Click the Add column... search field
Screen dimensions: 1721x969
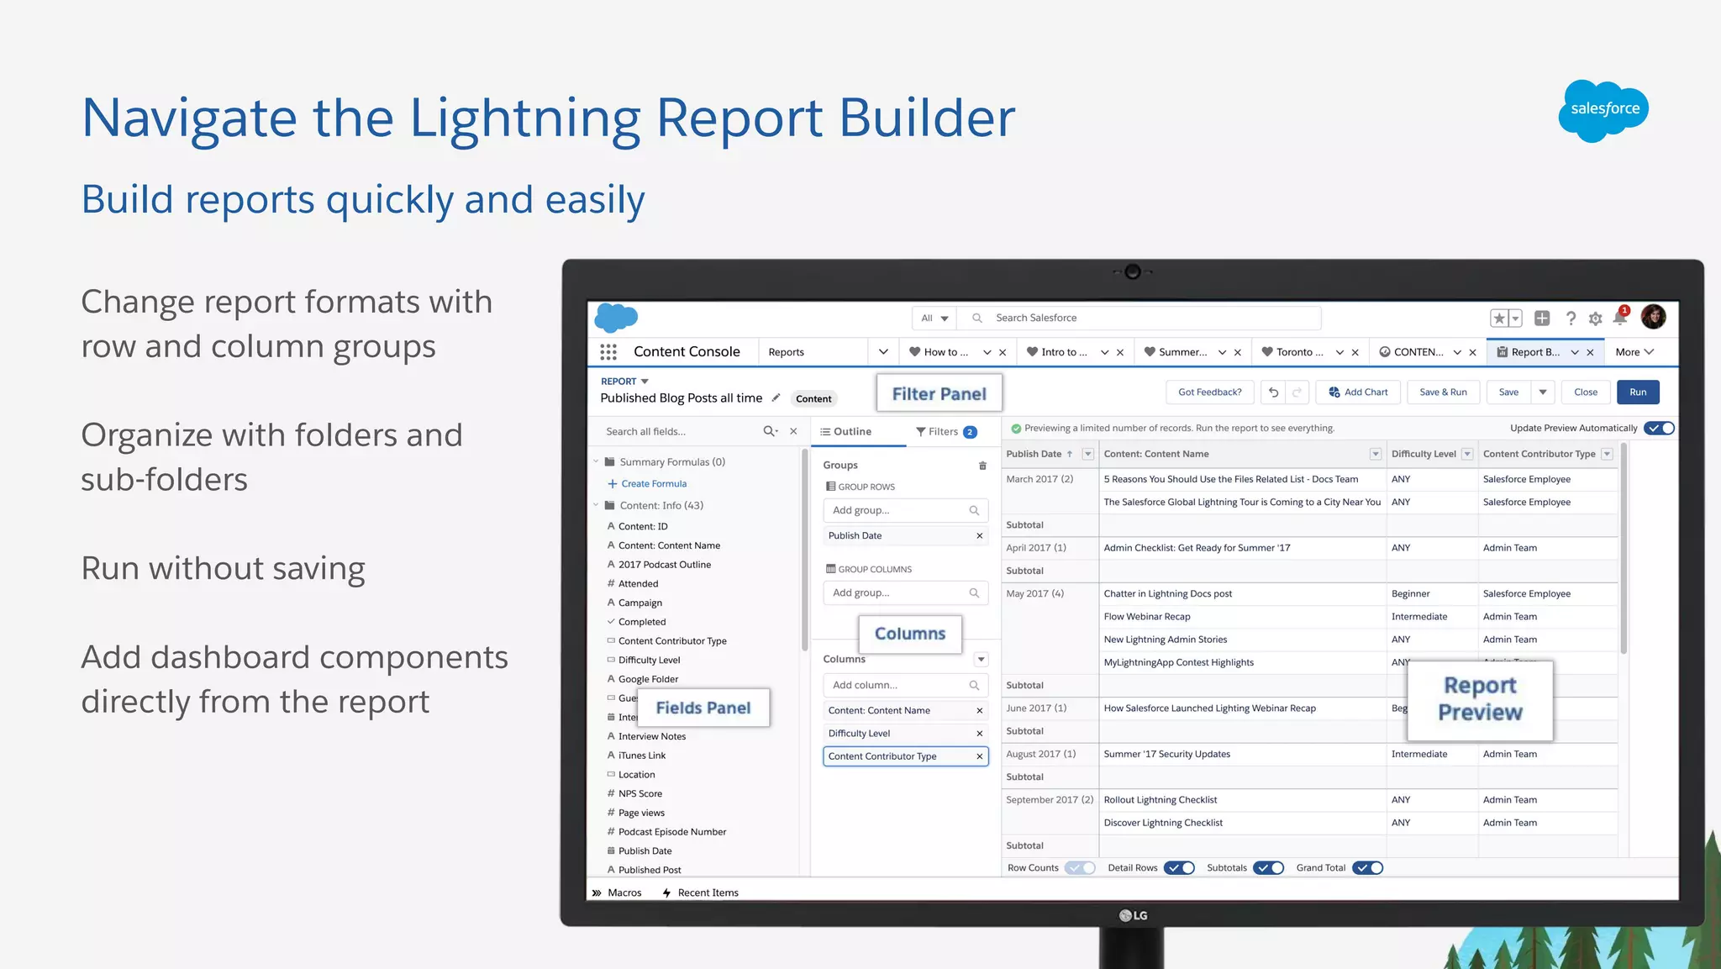tap(905, 686)
